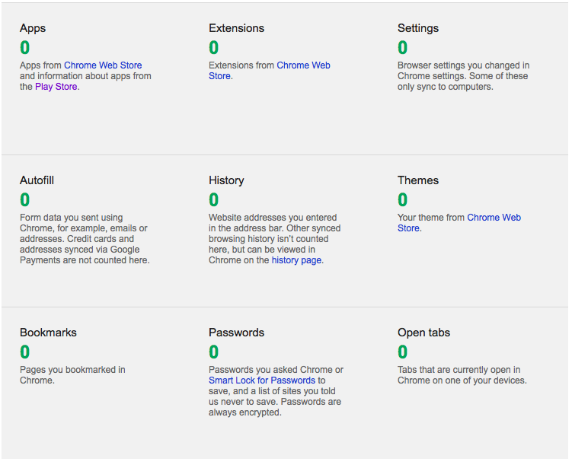572x468 pixels.
Task: Select the Extensions section heading
Action: coord(236,28)
